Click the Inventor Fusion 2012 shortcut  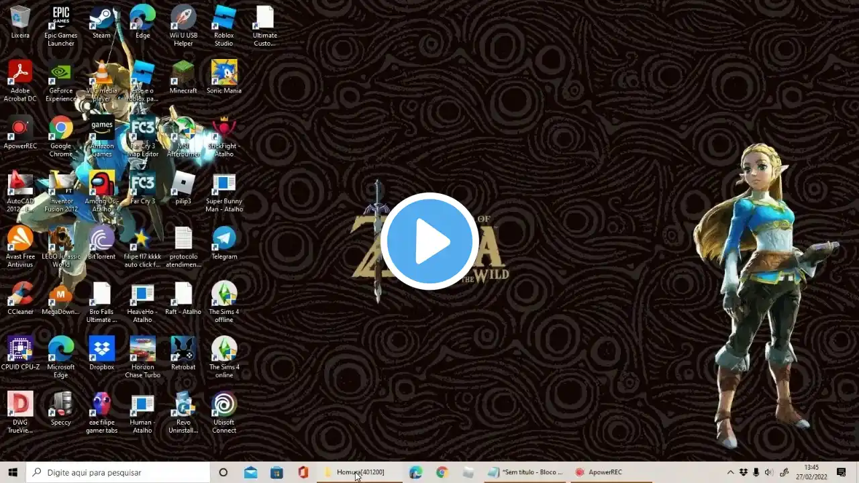[61, 192]
